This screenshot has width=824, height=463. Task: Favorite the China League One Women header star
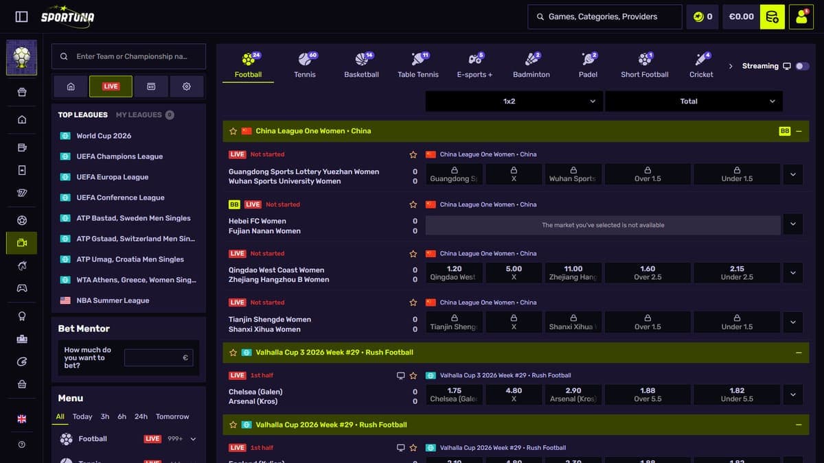233,131
